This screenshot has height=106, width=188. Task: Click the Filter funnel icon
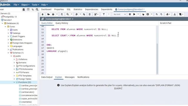104,14
